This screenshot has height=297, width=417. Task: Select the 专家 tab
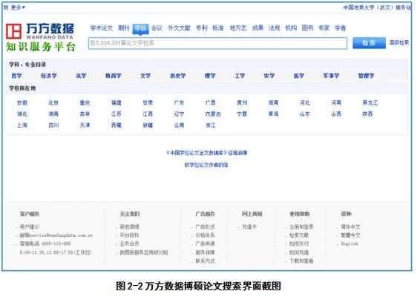tap(324, 28)
